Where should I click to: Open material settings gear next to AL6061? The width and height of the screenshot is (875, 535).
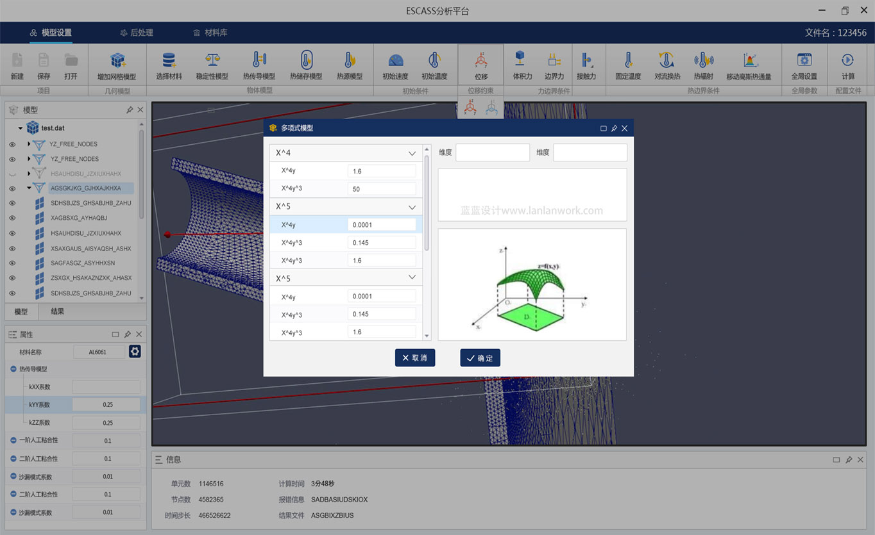pos(135,352)
